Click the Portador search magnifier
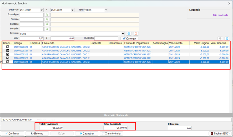 (x=47, y=29)
